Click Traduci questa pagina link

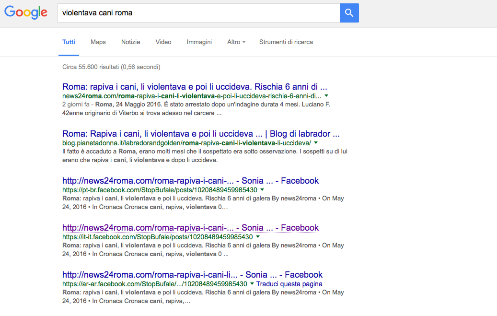click(289, 284)
